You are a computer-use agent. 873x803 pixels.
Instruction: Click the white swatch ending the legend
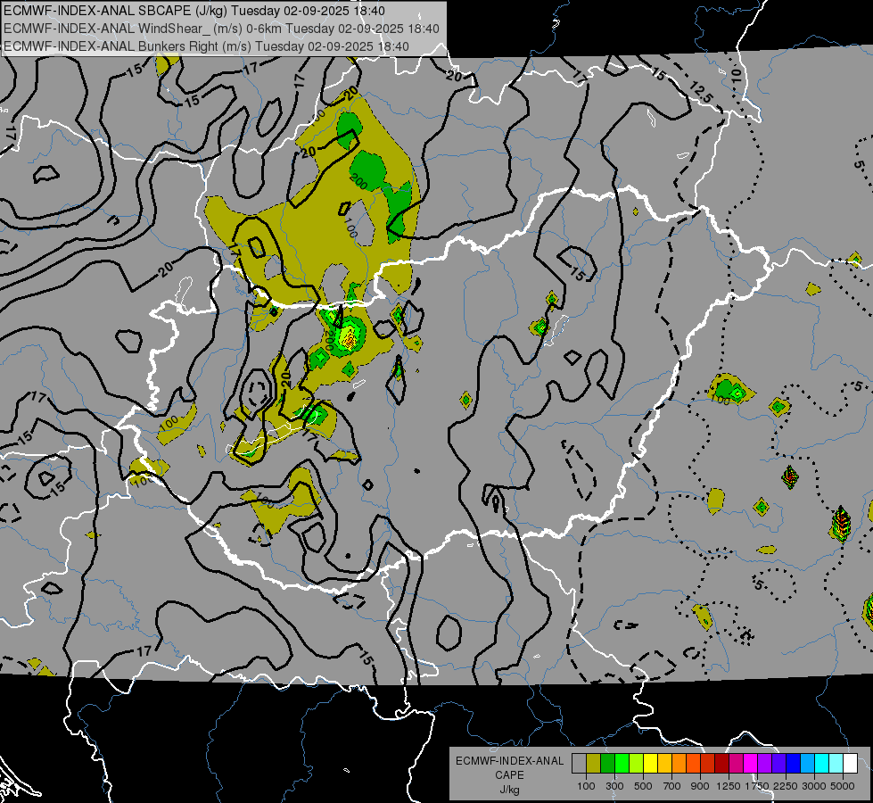[850, 764]
